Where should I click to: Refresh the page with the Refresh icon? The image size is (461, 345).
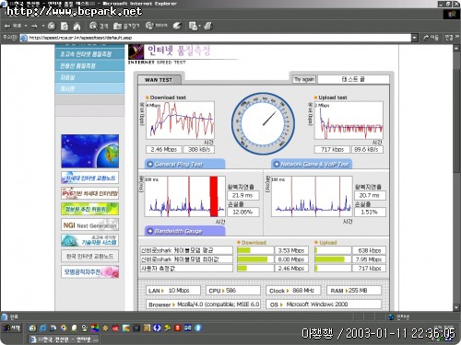pos(65,26)
